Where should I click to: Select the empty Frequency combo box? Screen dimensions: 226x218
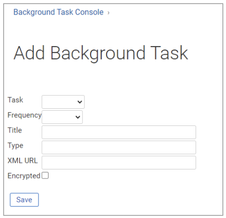(x=62, y=117)
